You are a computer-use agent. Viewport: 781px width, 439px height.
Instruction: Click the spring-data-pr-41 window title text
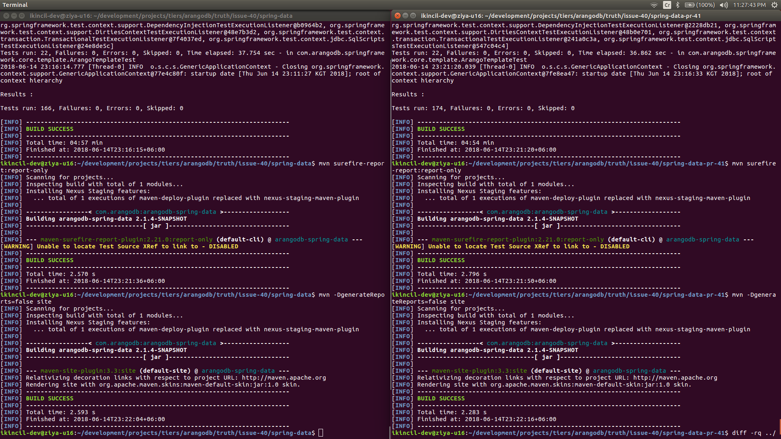coord(561,16)
